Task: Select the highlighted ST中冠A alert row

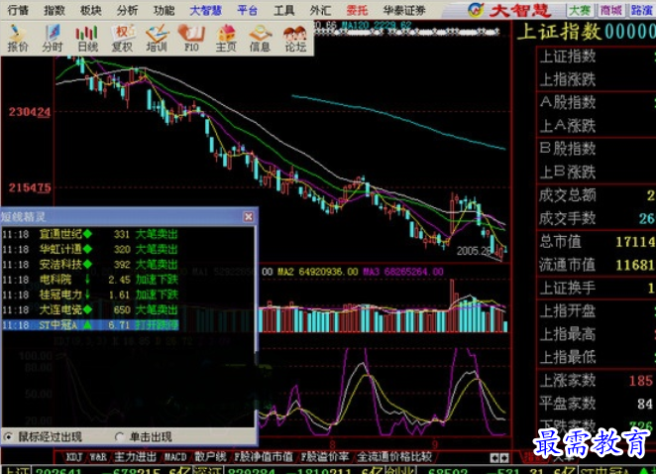Action: [90, 325]
